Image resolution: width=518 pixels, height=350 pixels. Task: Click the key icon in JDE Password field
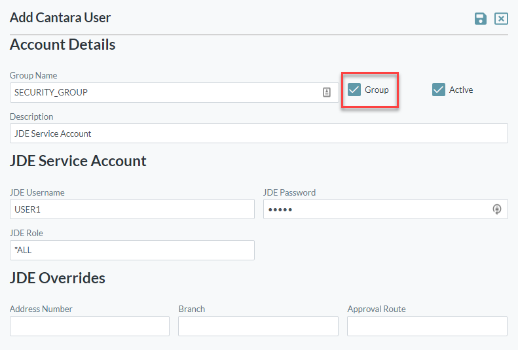[496, 209]
